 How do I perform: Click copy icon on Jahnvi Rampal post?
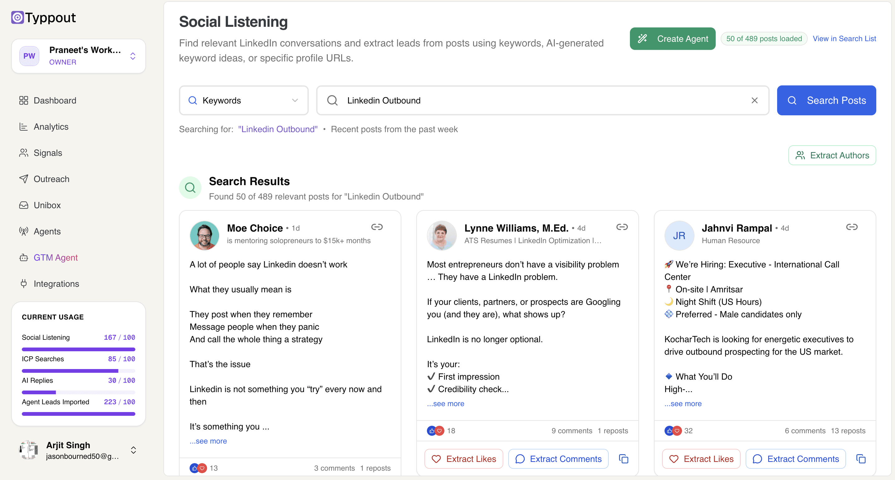coord(861,459)
